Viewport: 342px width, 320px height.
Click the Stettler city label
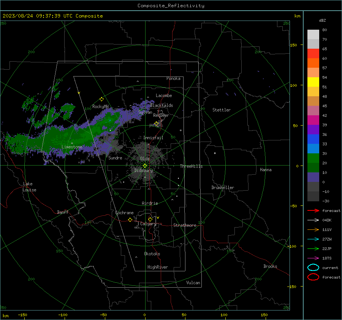point(222,110)
